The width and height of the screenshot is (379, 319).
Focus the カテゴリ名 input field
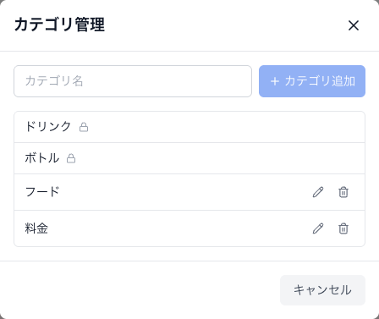133,81
